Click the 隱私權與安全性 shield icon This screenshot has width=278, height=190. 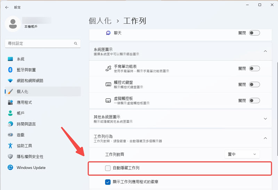point(10,157)
